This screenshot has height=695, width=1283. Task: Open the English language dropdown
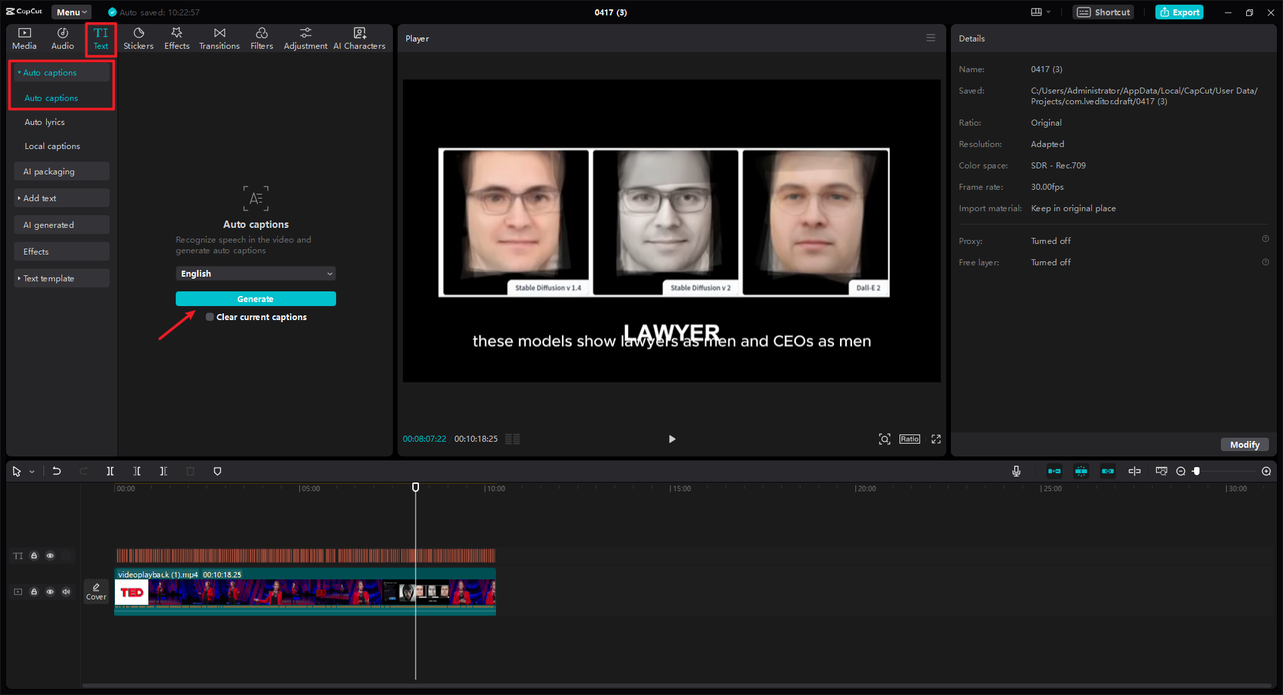[255, 274]
